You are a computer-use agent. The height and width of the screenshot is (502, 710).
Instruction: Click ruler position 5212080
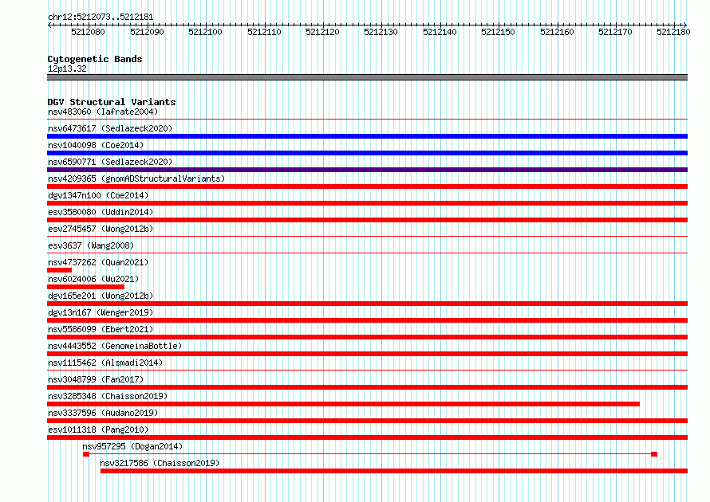pyautogui.click(x=89, y=32)
